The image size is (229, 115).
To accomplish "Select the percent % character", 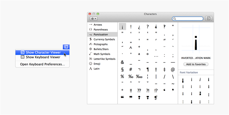I will coord(122,77).
